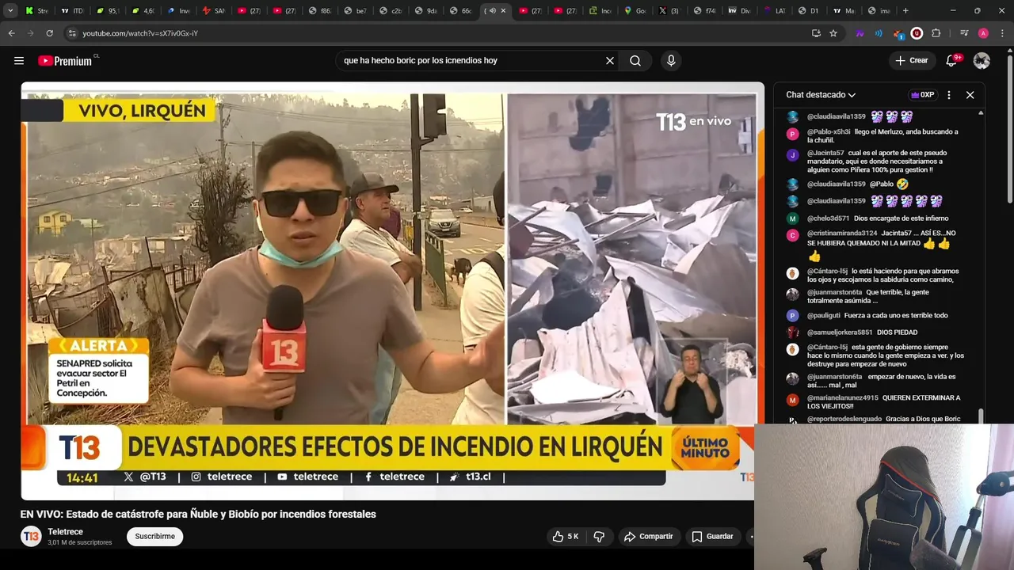Mute the tab via speaker icon
The image size is (1014, 570).
click(492, 10)
